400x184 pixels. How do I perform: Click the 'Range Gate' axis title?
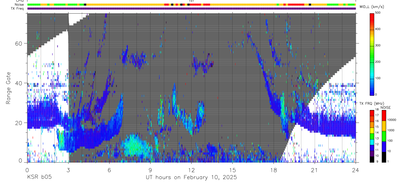pos(9,88)
